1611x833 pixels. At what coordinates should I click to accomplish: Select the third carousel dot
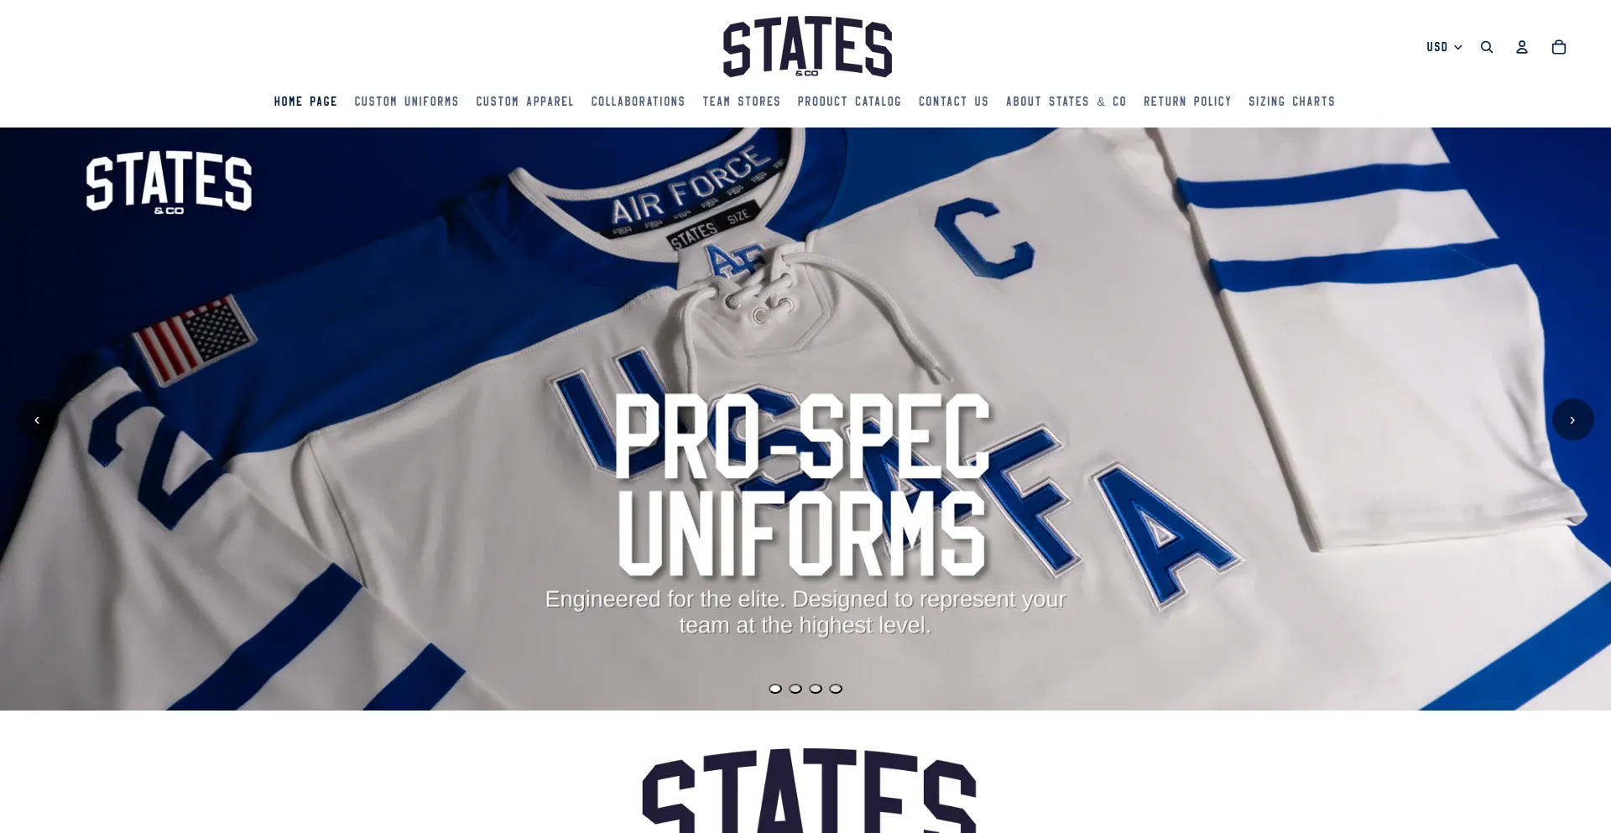pyautogui.click(x=816, y=689)
